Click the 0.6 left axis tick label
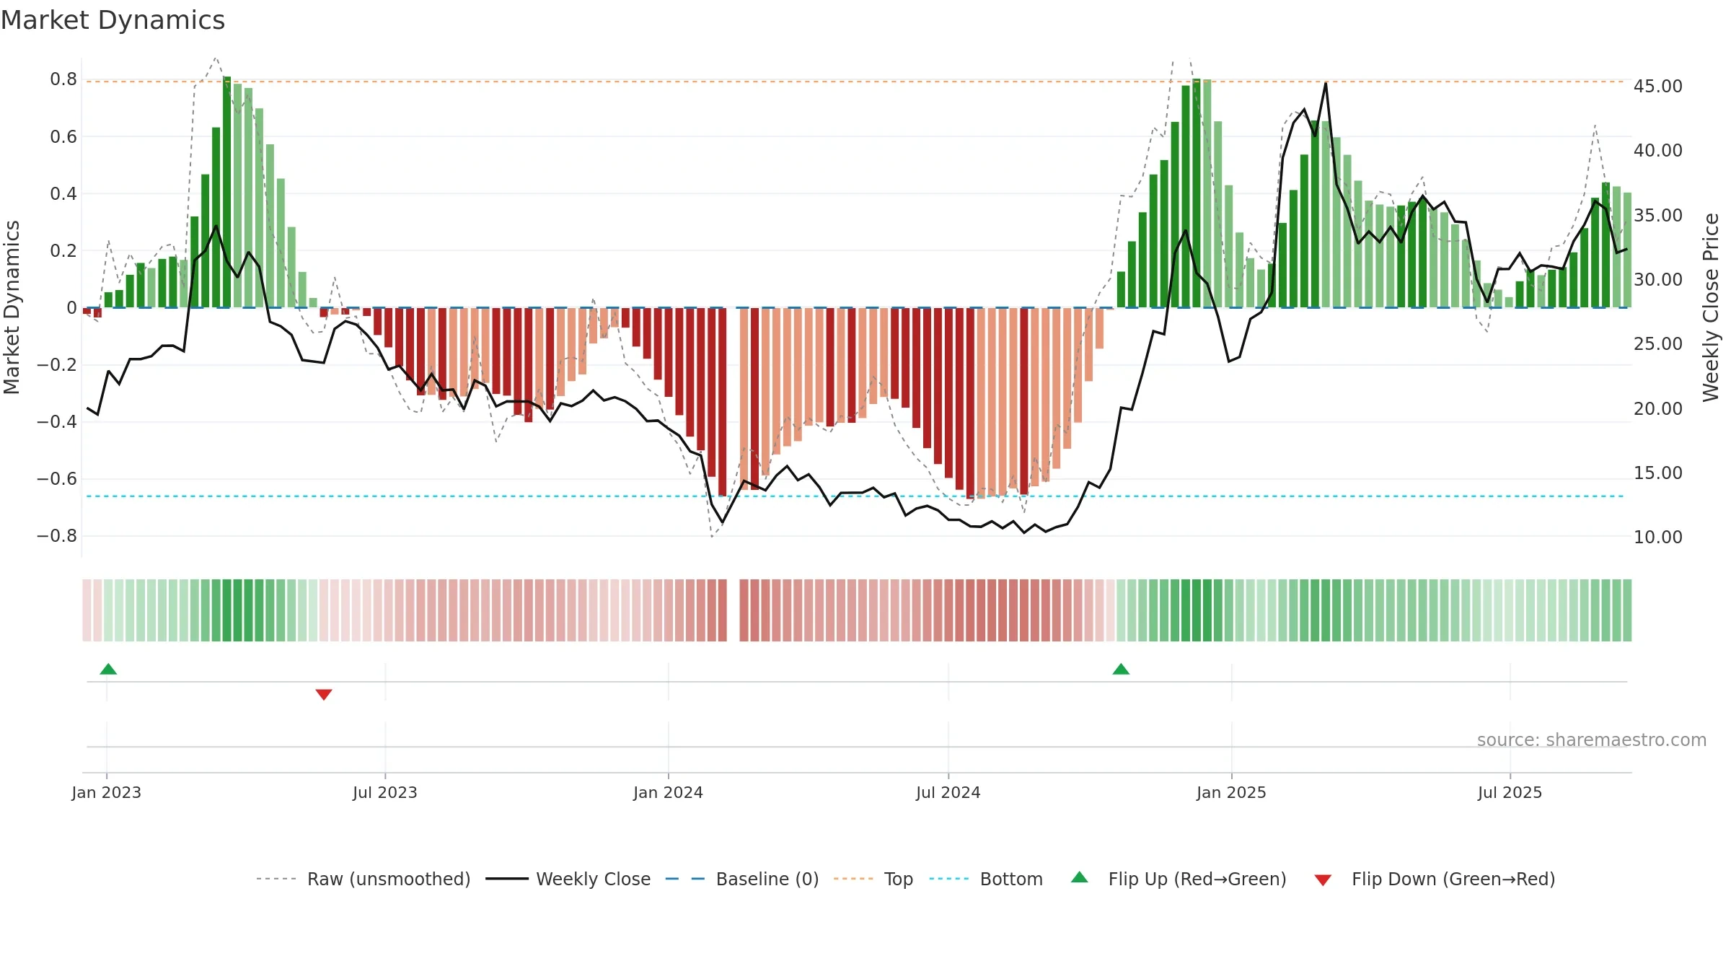 click(63, 137)
